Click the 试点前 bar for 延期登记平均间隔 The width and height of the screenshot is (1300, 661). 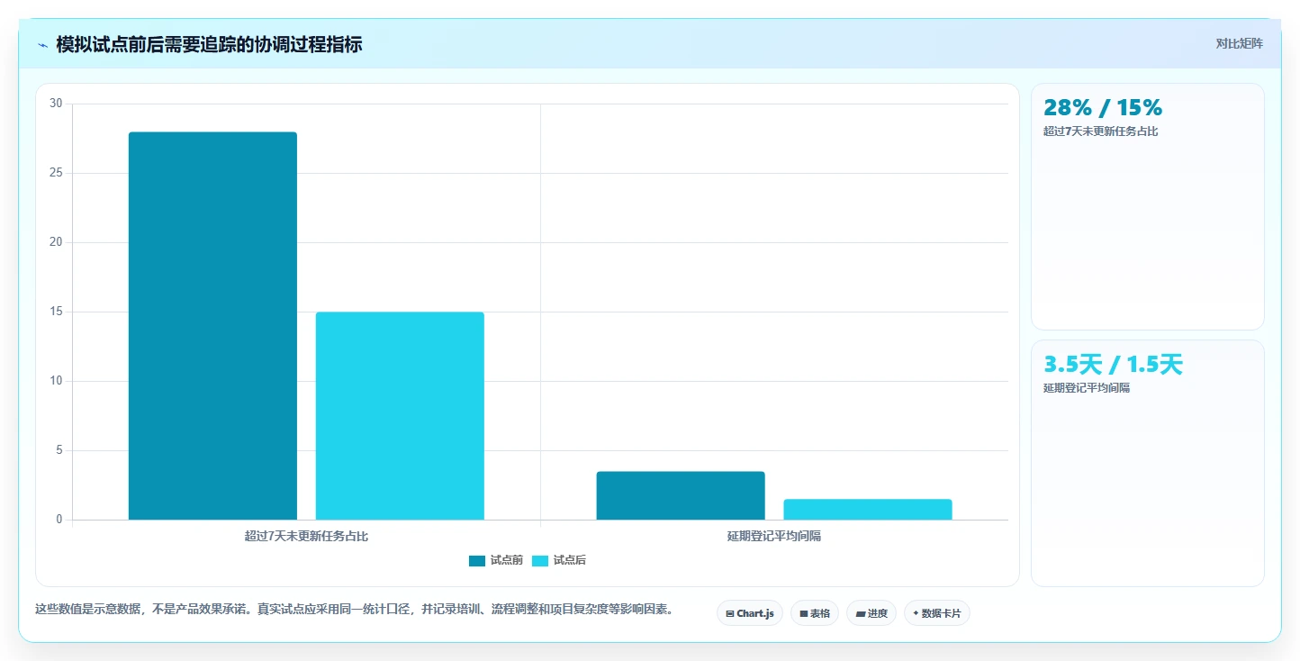pos(681,495)
